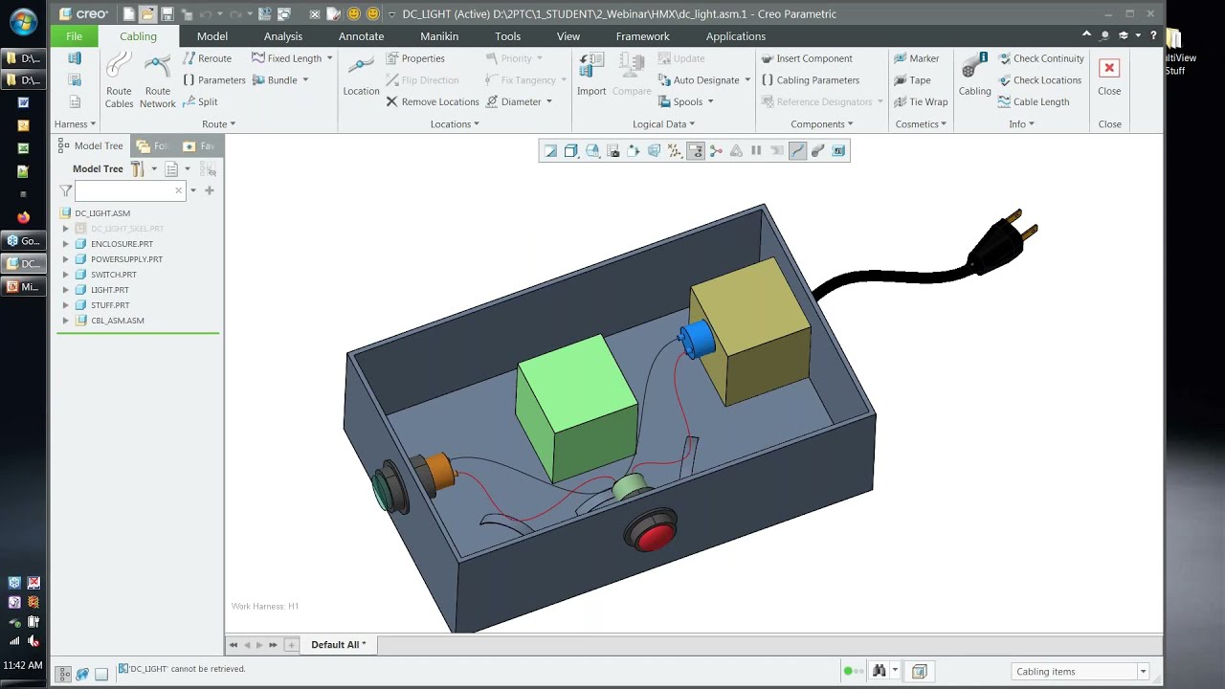Click the Save icon in quick access toolbar
Viewport: 1225px width, 689px height.
coord(167,14)
